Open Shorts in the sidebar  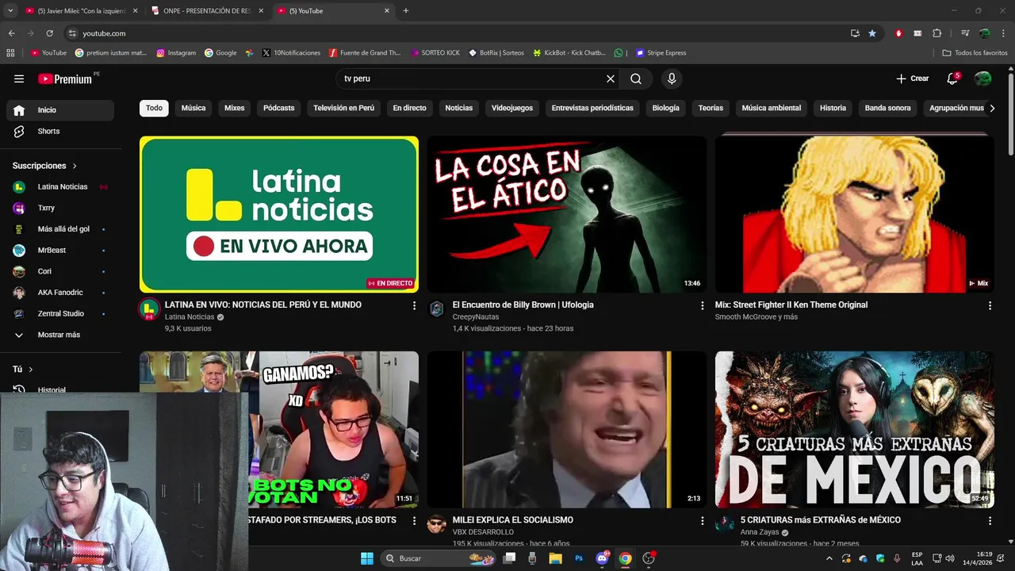[60, 131]
